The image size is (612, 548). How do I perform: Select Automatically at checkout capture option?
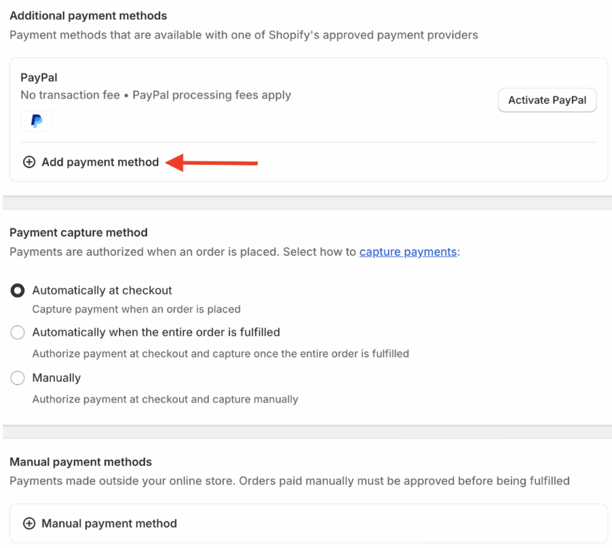17,290
